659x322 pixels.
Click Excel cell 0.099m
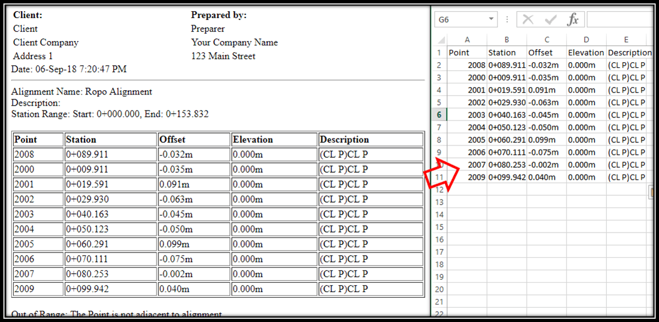click(547, 140)
